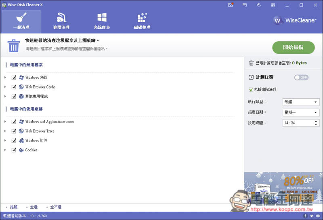This screenshot has width=323, height=220.
Task: Toggle the 包括進階清理 checkbox
Action: (x=251, y=89)
